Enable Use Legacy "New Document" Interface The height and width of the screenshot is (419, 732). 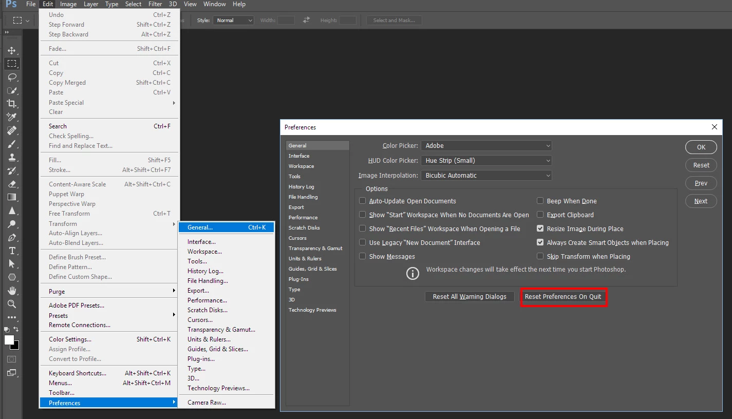363,242
